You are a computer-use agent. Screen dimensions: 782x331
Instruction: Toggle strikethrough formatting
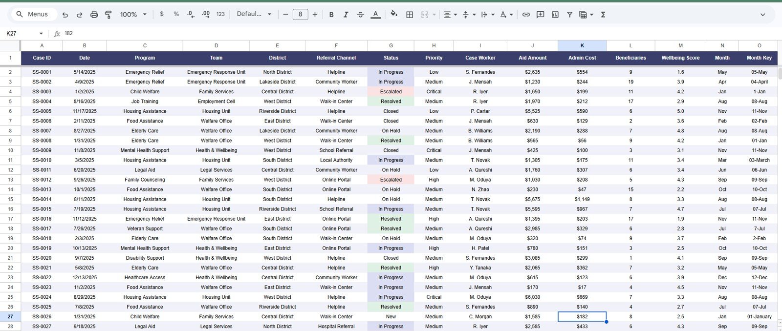pyautogui.click(x=360, y=15)
